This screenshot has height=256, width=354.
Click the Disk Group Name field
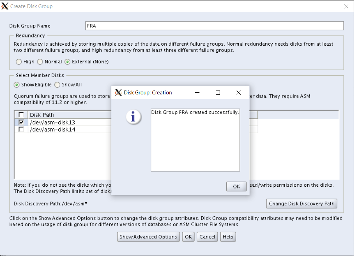[214, 26]
